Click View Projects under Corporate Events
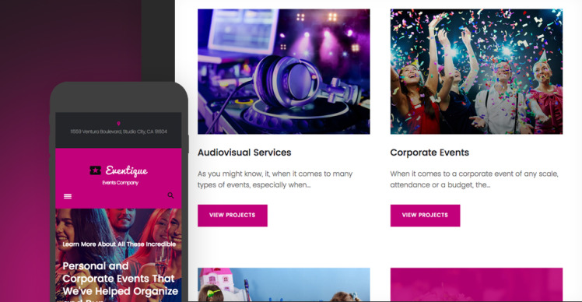 (425, 216)
